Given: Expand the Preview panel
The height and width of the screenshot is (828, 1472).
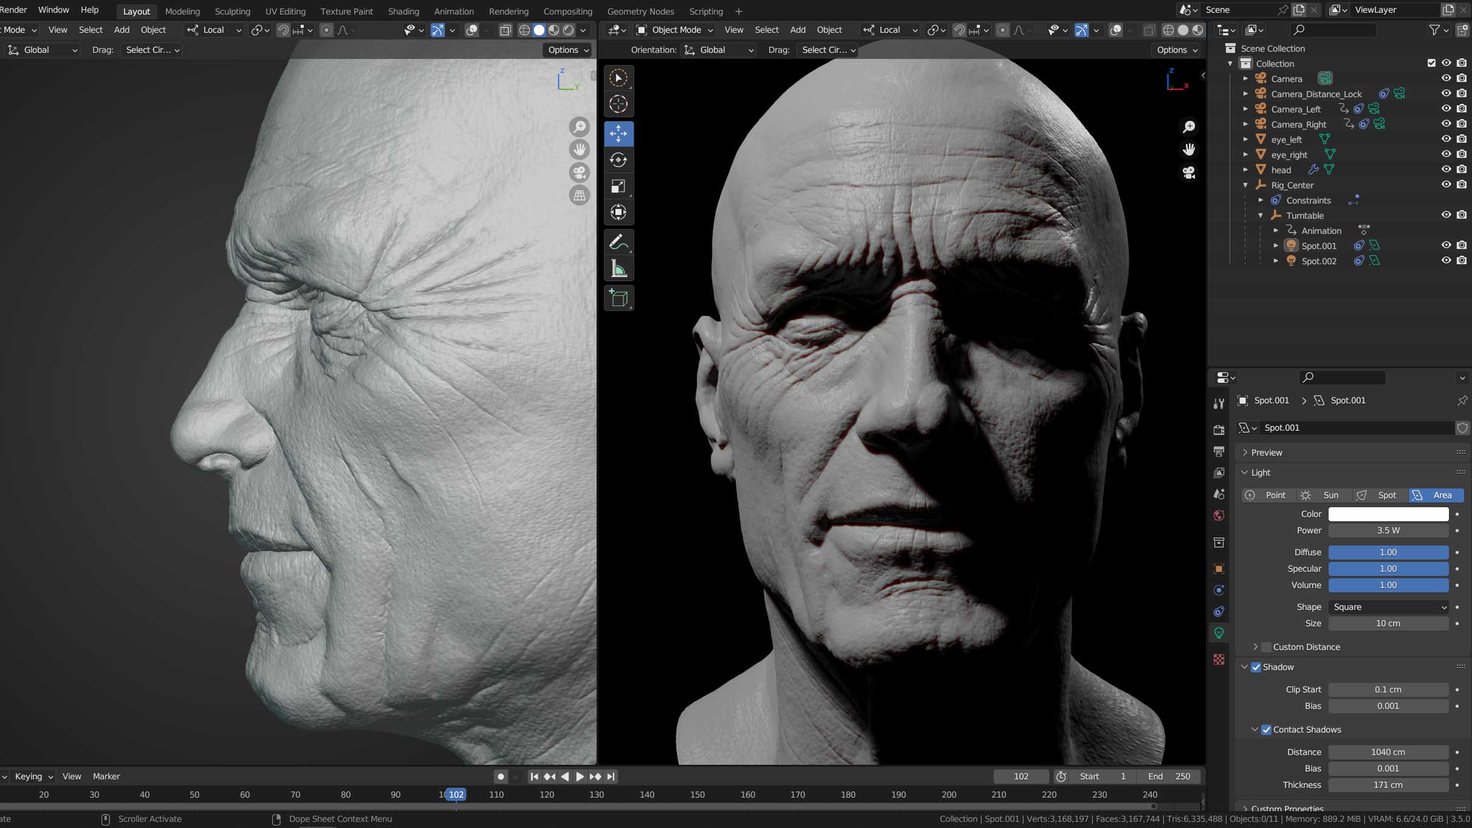Looking at the screenshot, I should 1245,453.
